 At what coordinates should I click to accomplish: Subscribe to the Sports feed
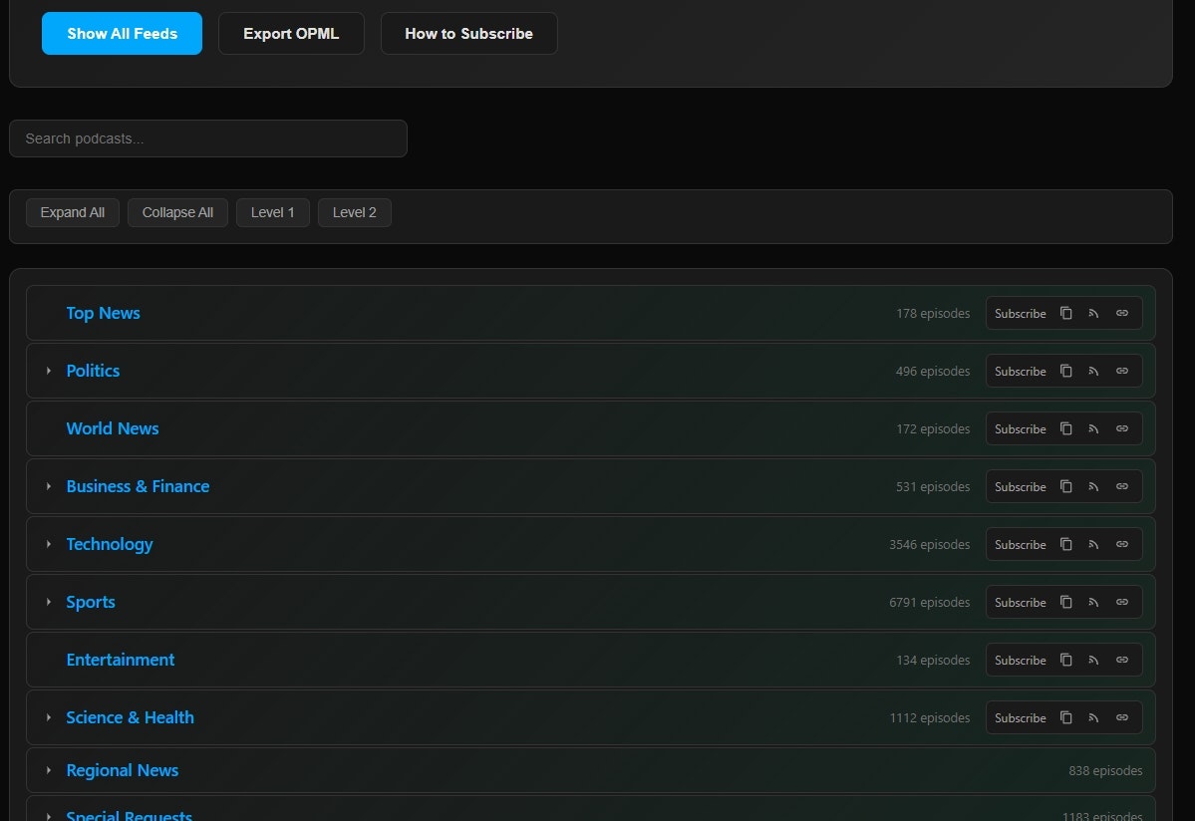pos(1020,602)
